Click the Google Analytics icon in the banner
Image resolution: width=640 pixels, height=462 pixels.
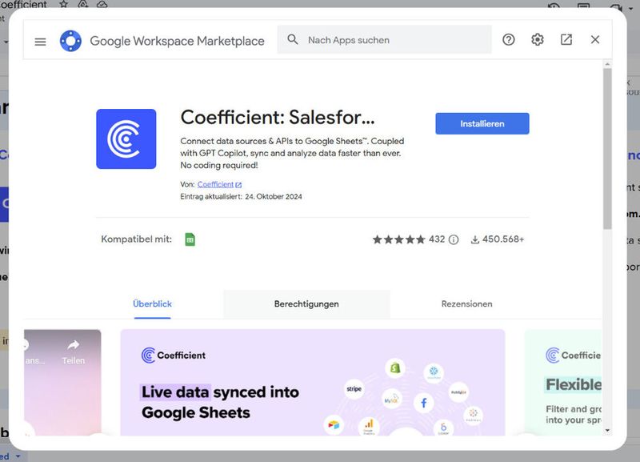click(x=369, y=426)
